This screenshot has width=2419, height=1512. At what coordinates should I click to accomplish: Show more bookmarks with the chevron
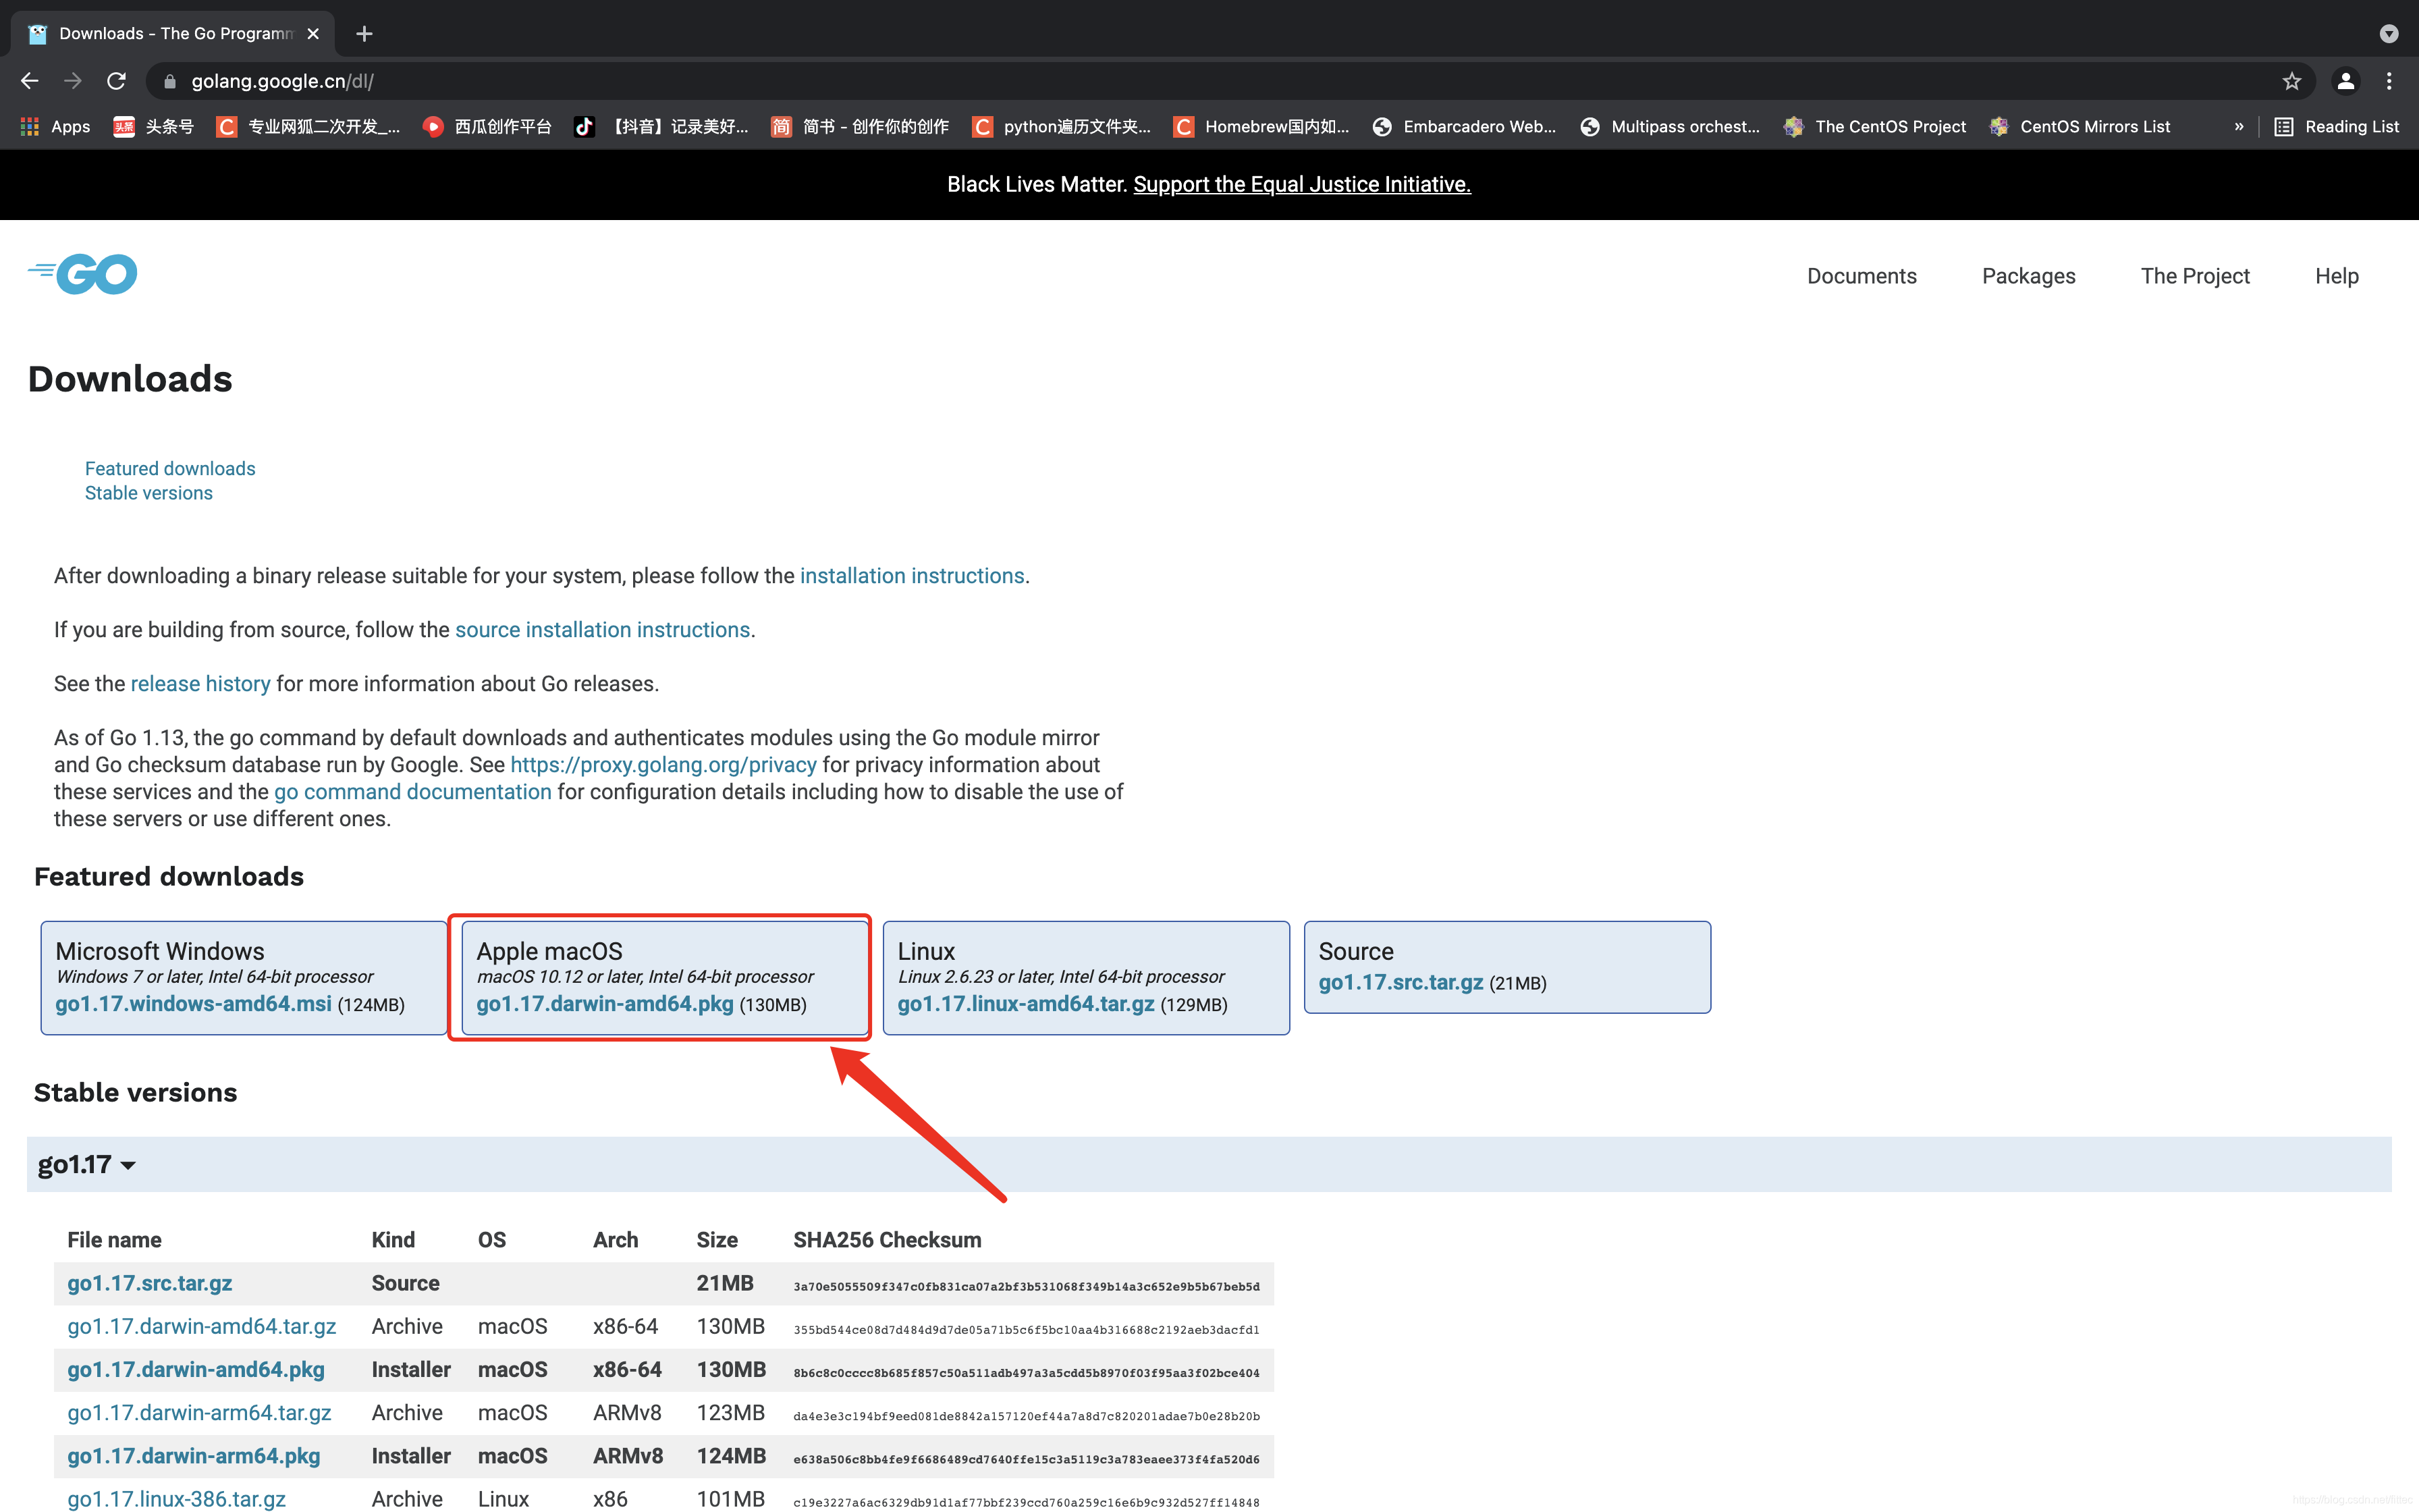click(x=2239, y=126)
